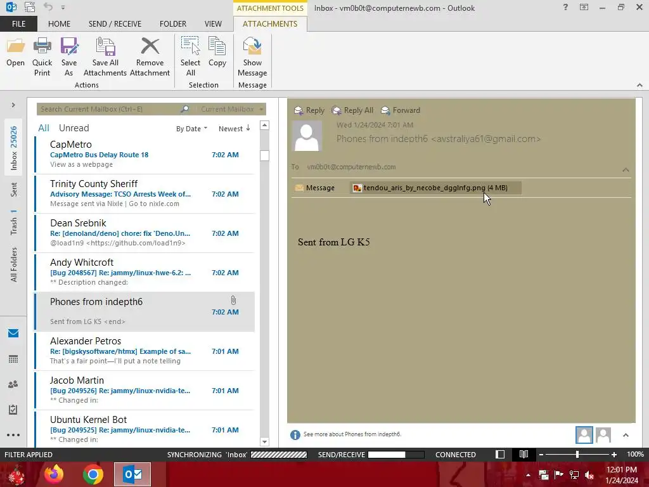Viewport: 649px width, 487px height.
Task: Click Remove Attachment in the ribbon
Action: point(150,56)
